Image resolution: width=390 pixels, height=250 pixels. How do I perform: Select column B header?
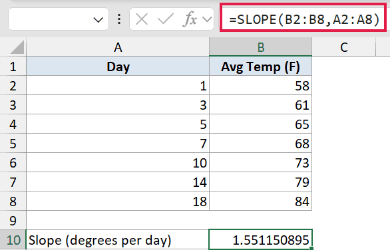[260, 47]
